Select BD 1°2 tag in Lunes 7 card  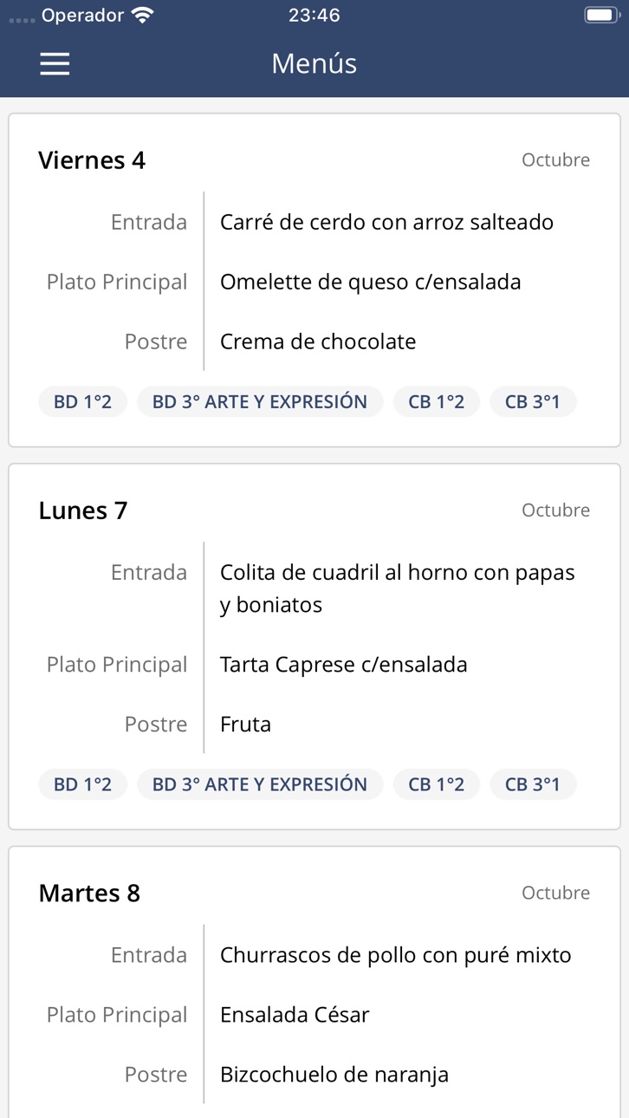coord(82,784)
